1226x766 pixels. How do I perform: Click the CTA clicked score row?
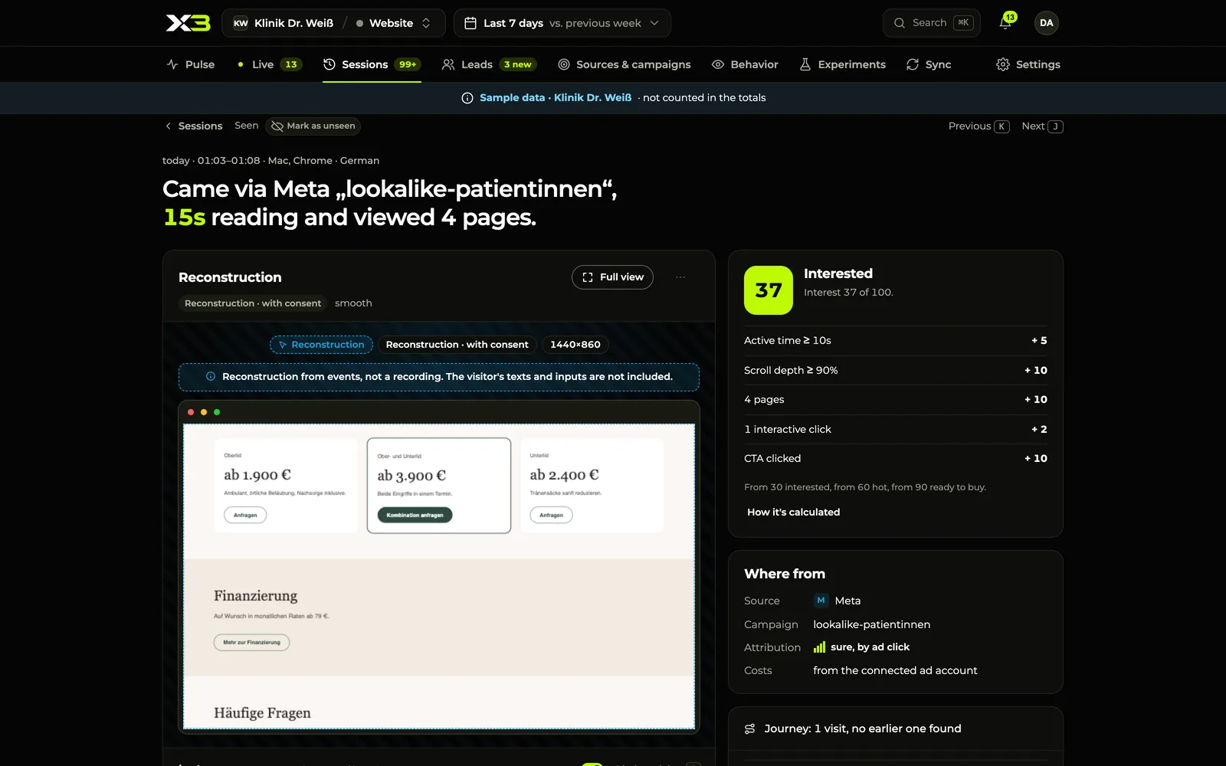click(x=895, y=459)
